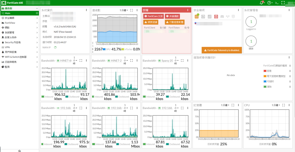295x152 pixels.
Task: Click the 惡意 red legend swatch
Action: 265,71
